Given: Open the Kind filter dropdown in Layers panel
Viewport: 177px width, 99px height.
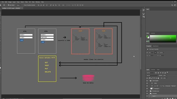Looking at the screenshot, I should coord(150,73).
